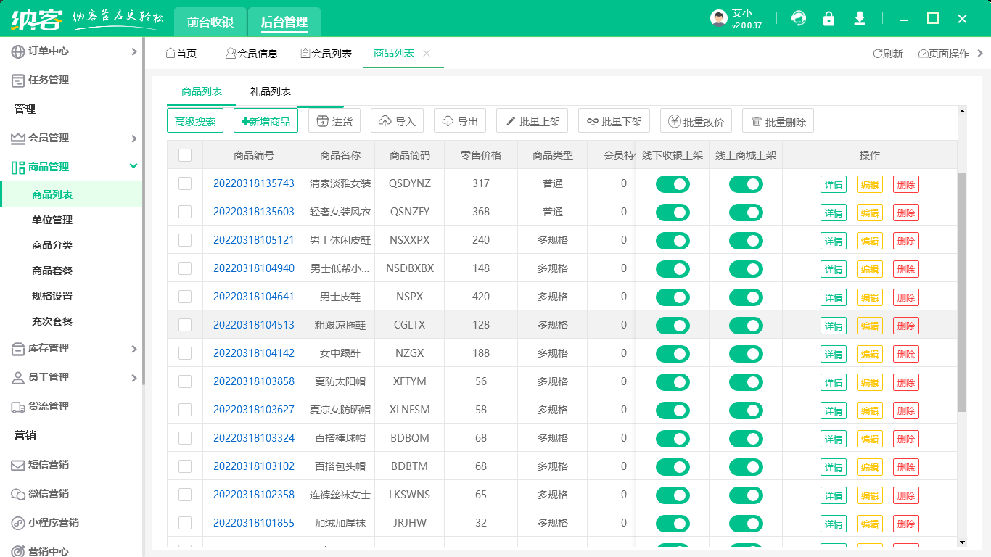Screen dimensions: 991x557
Task: Check the box for 男士休闲皮鞋 row
Action: [x=185, y=240]
